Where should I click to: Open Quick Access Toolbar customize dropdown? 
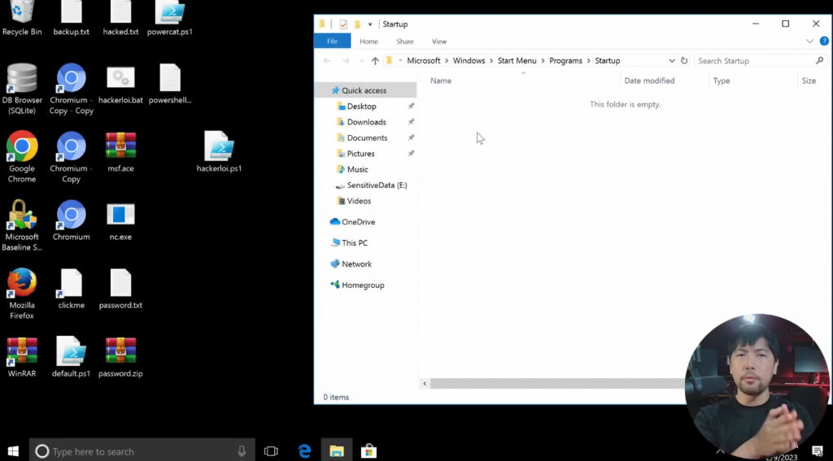pyautogui.click(x=370, y=24)
